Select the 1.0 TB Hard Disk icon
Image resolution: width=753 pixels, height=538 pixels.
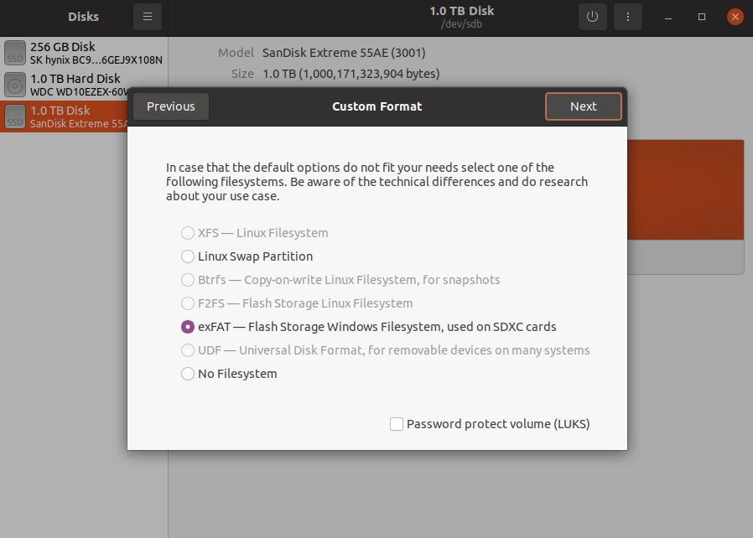pyautogui.click(x=15, y=85)
